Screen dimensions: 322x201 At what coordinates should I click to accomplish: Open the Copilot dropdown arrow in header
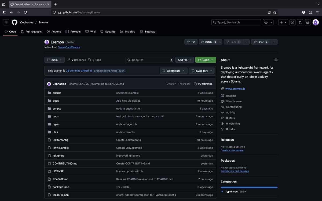(x=271, y=23)
